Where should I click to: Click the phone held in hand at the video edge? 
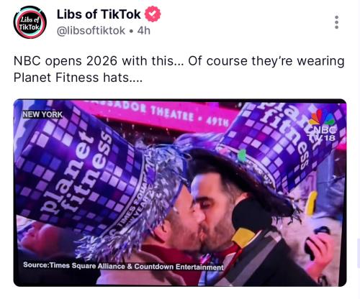(315, 242)
